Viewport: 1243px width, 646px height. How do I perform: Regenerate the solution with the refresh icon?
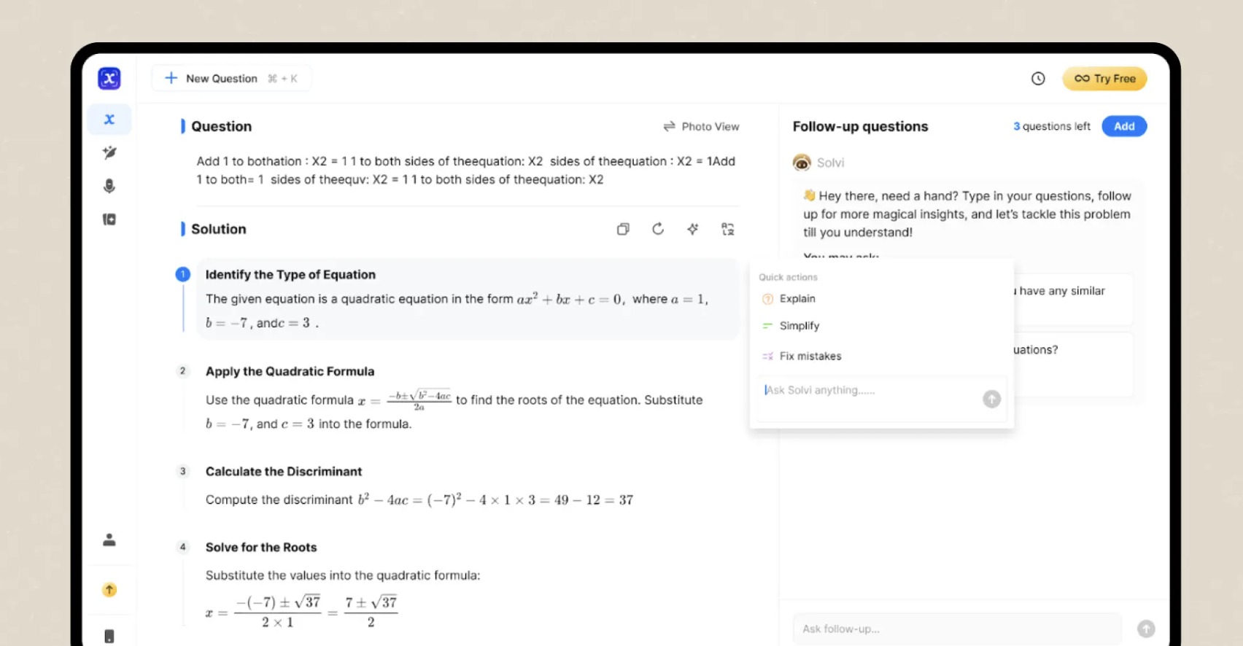[658, 229]
